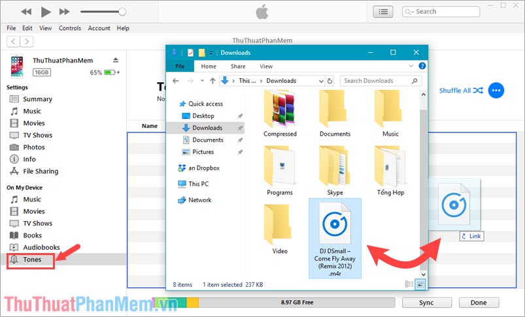
Task: Click the iTunes forward navigation arrow
Action: pos(26,42)
